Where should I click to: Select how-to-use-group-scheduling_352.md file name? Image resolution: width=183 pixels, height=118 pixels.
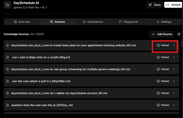click(71, 69)
